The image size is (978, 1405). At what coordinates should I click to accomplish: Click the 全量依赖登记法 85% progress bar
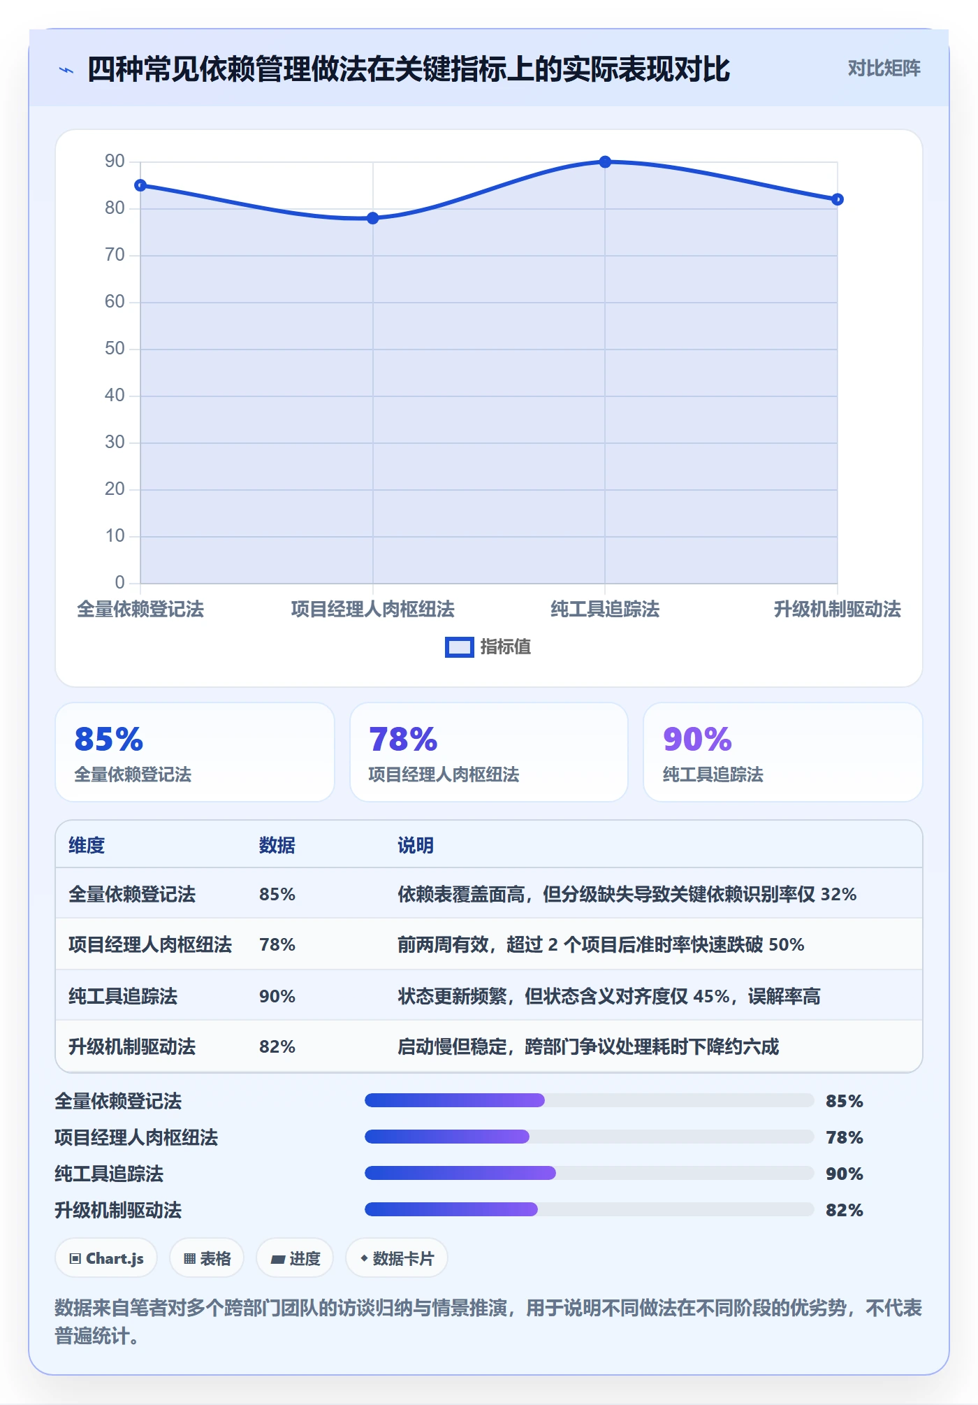click(x=589, y=1100)
